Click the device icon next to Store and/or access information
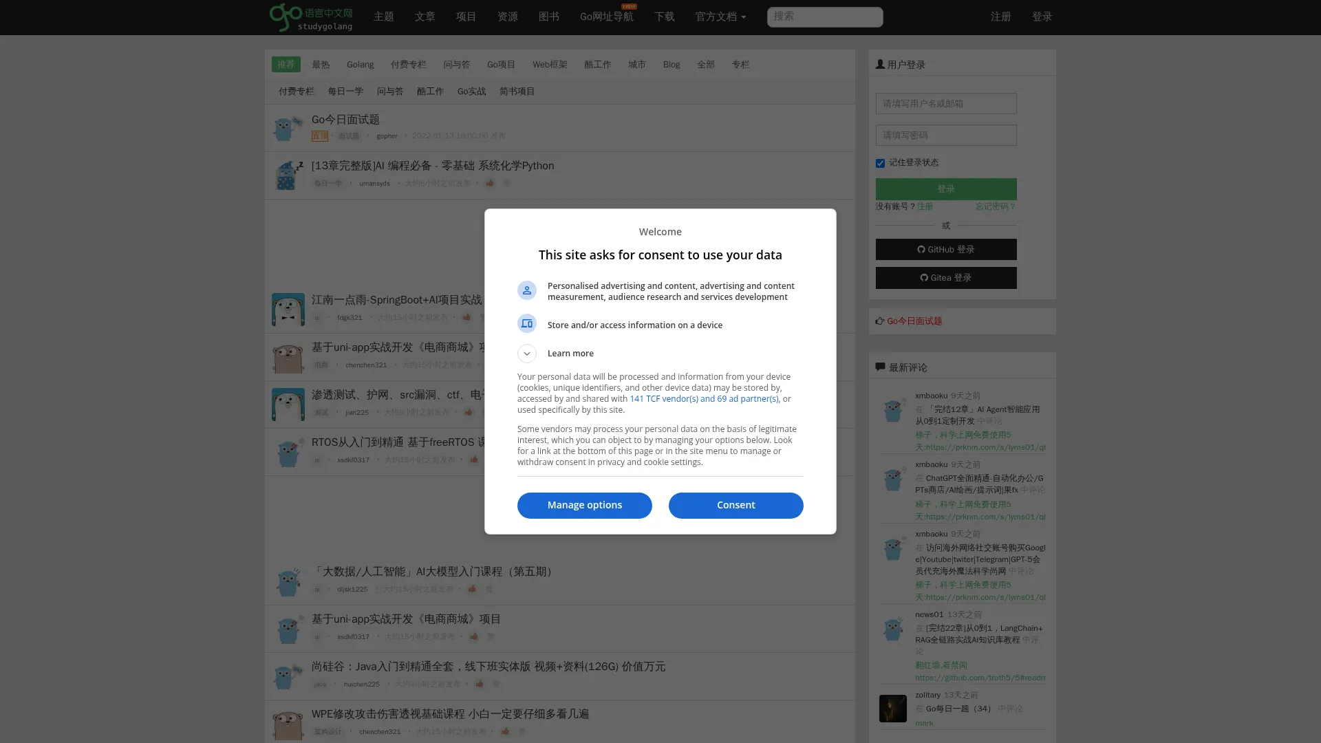 (527, 323)
